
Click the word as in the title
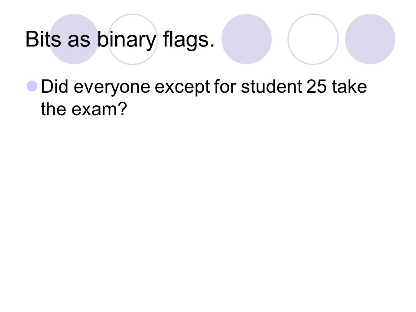pyautogui.click(x=79, y=42)
